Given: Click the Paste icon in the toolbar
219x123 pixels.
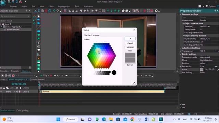Looking at the screenshot, I should pos(42,11).
